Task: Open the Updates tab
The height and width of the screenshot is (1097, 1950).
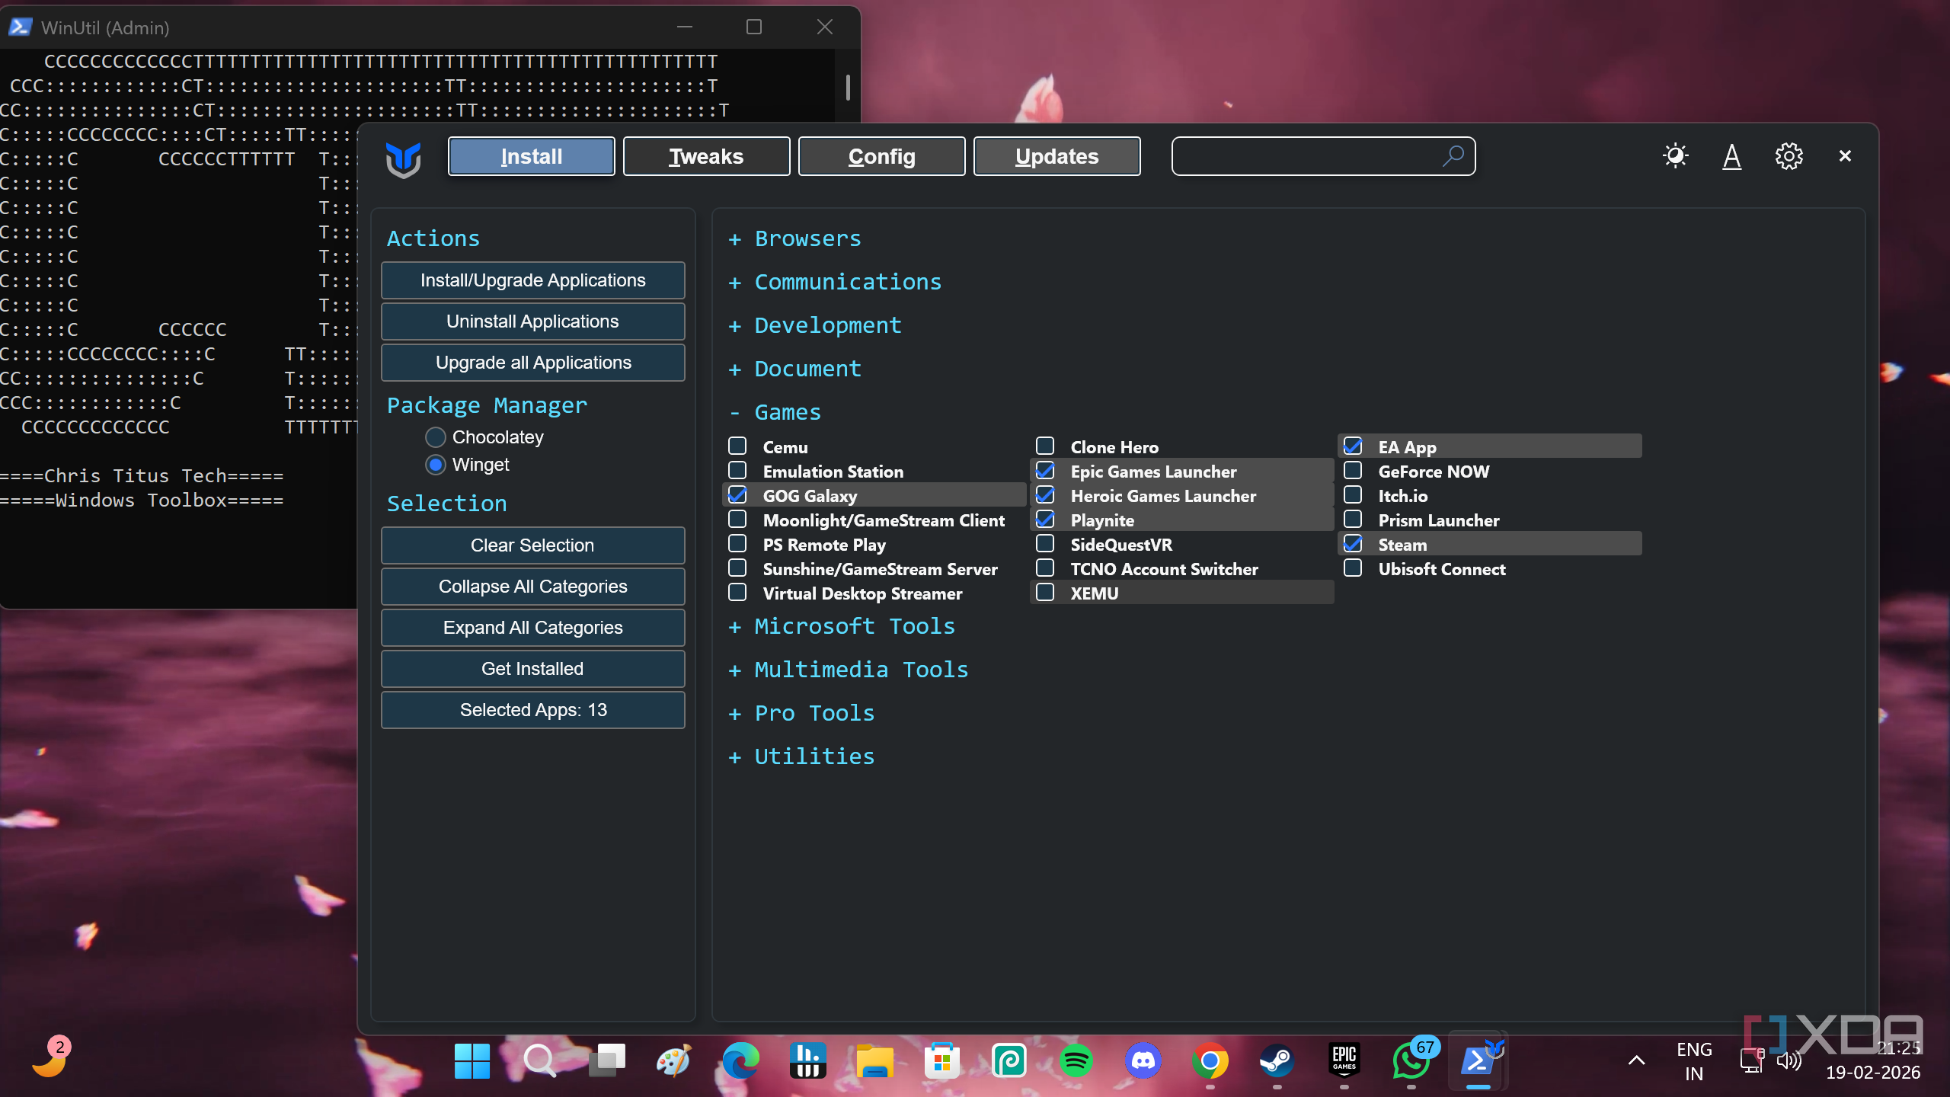Action: click(1057, 156)
